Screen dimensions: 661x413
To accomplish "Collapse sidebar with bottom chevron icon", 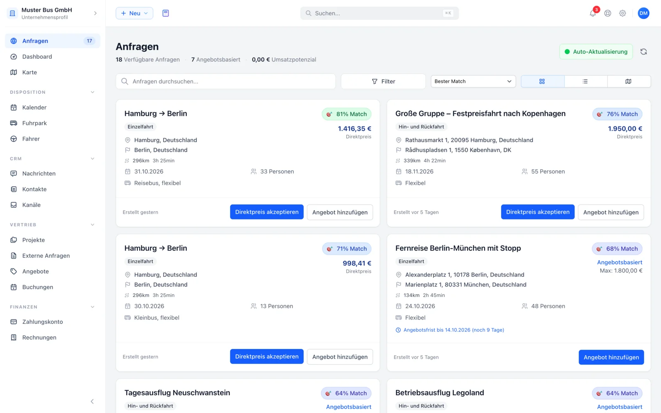I will pos(92,401).
